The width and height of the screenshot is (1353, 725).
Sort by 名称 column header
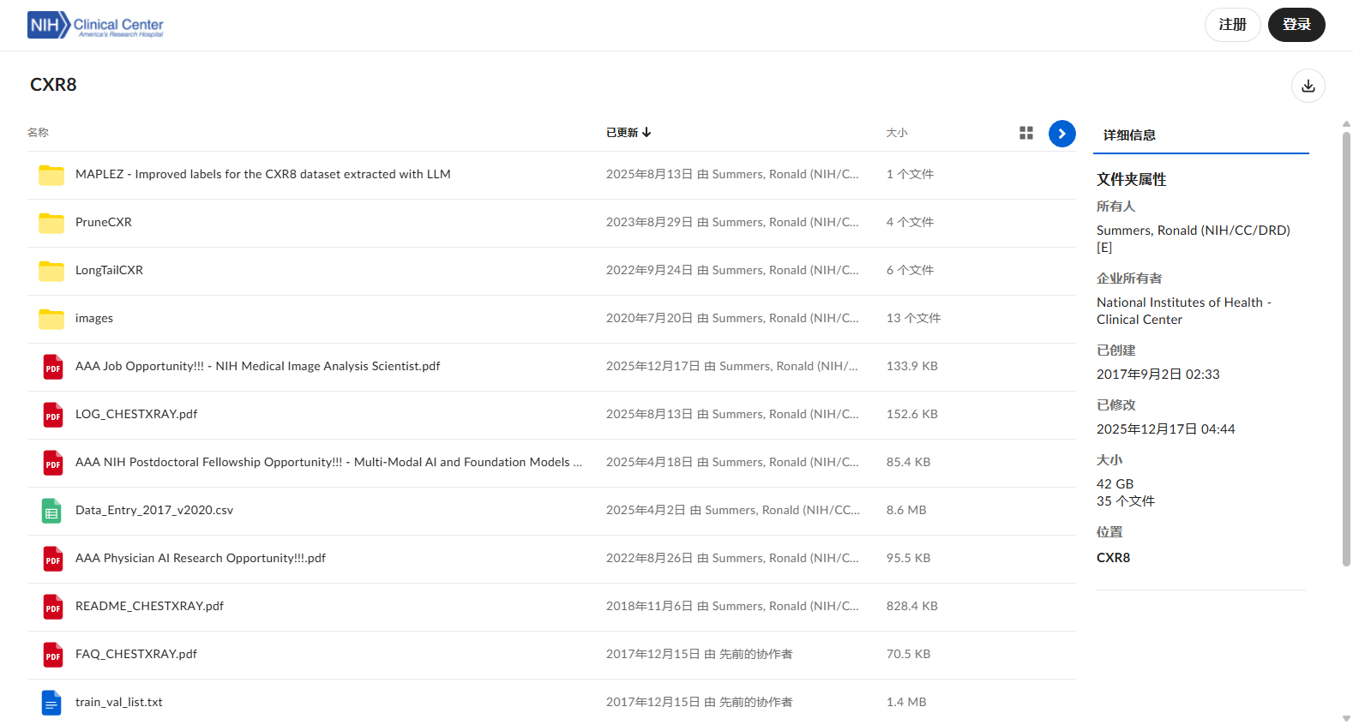38,133
